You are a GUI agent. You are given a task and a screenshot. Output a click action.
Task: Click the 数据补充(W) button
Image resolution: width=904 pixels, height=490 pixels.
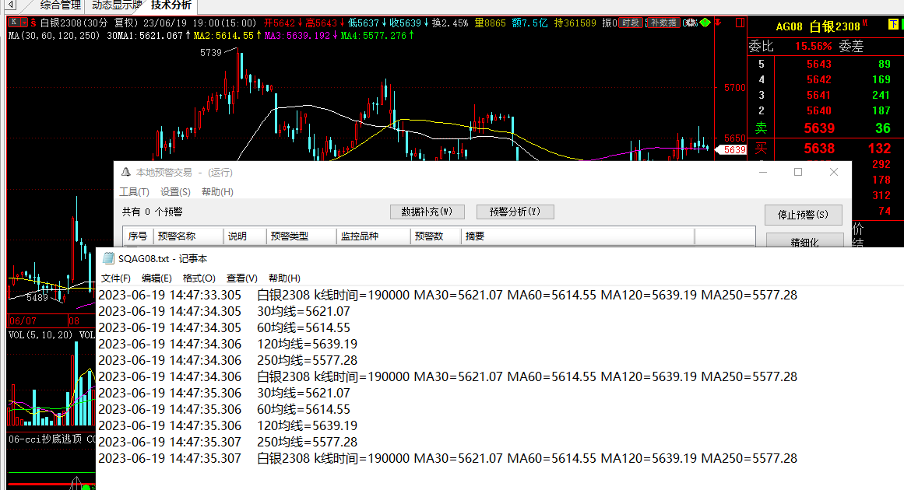pyautogui.click(x=427, y=212)
